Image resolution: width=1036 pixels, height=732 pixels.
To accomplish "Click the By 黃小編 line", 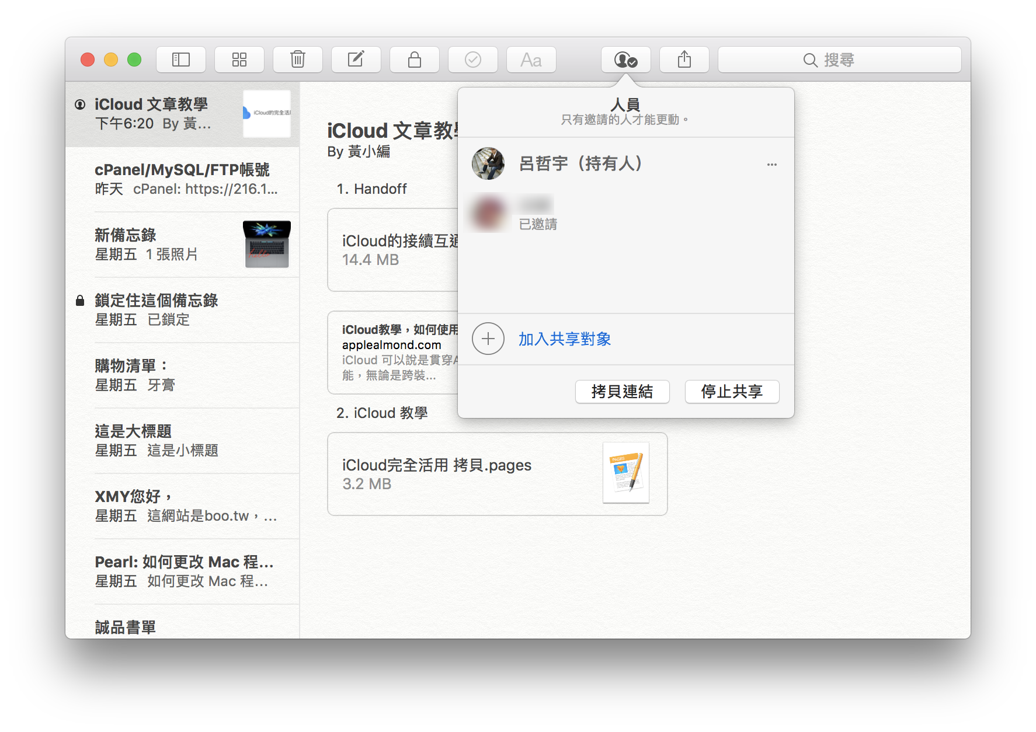I will (x=359, y=152).
